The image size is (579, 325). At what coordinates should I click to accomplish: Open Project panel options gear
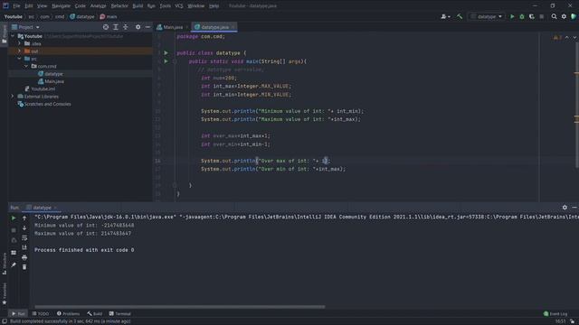138,27
